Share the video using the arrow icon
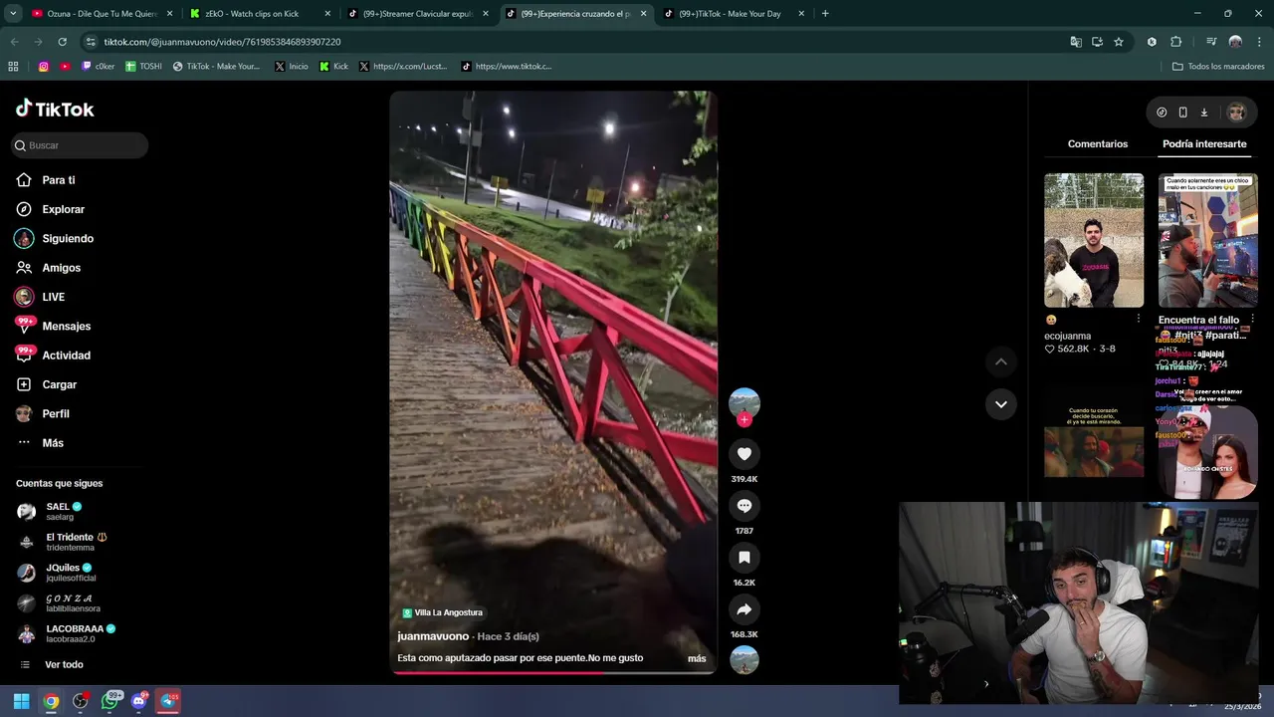This screenshot has width=1274, height=717. [743, 609]
